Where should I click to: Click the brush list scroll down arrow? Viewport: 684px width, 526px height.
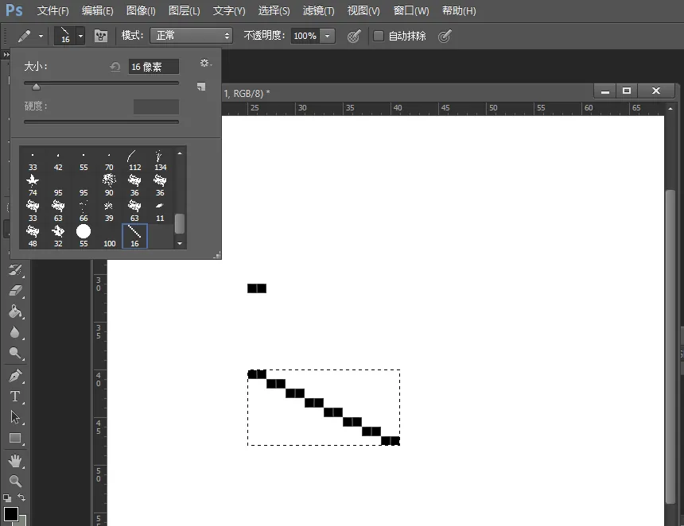click(x=180, y=244)
